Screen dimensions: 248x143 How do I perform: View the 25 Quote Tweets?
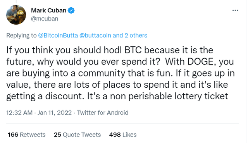click(77, 135)
